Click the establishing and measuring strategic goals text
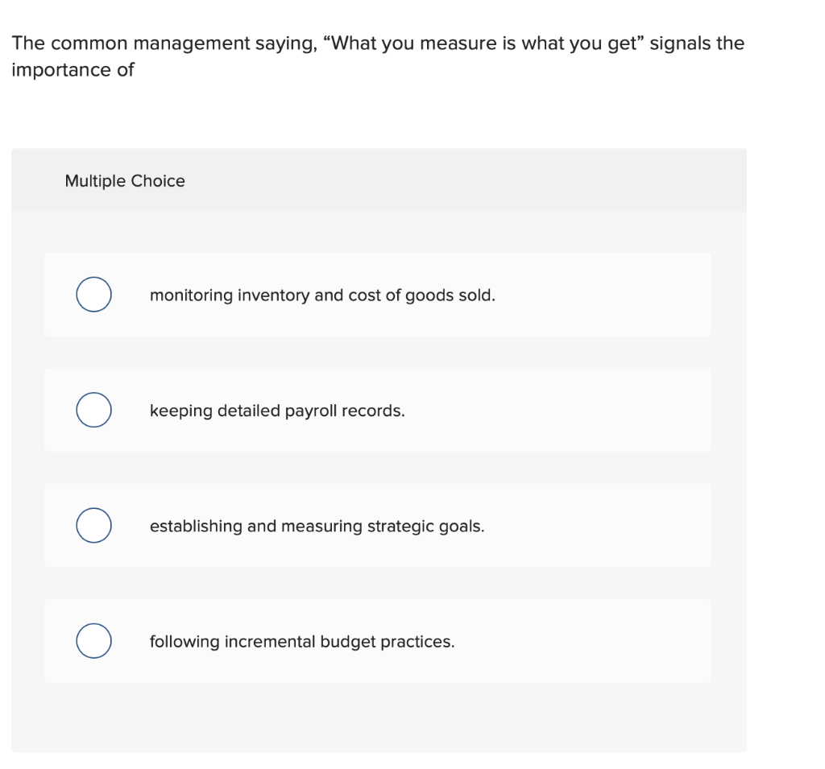Image resolution: width=825 pixels, height=769 pixels. pyautogui.click(x=317, y=526)
